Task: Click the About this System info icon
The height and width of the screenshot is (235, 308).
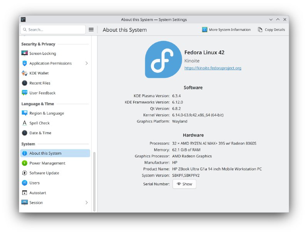Action: coord(25,153)
